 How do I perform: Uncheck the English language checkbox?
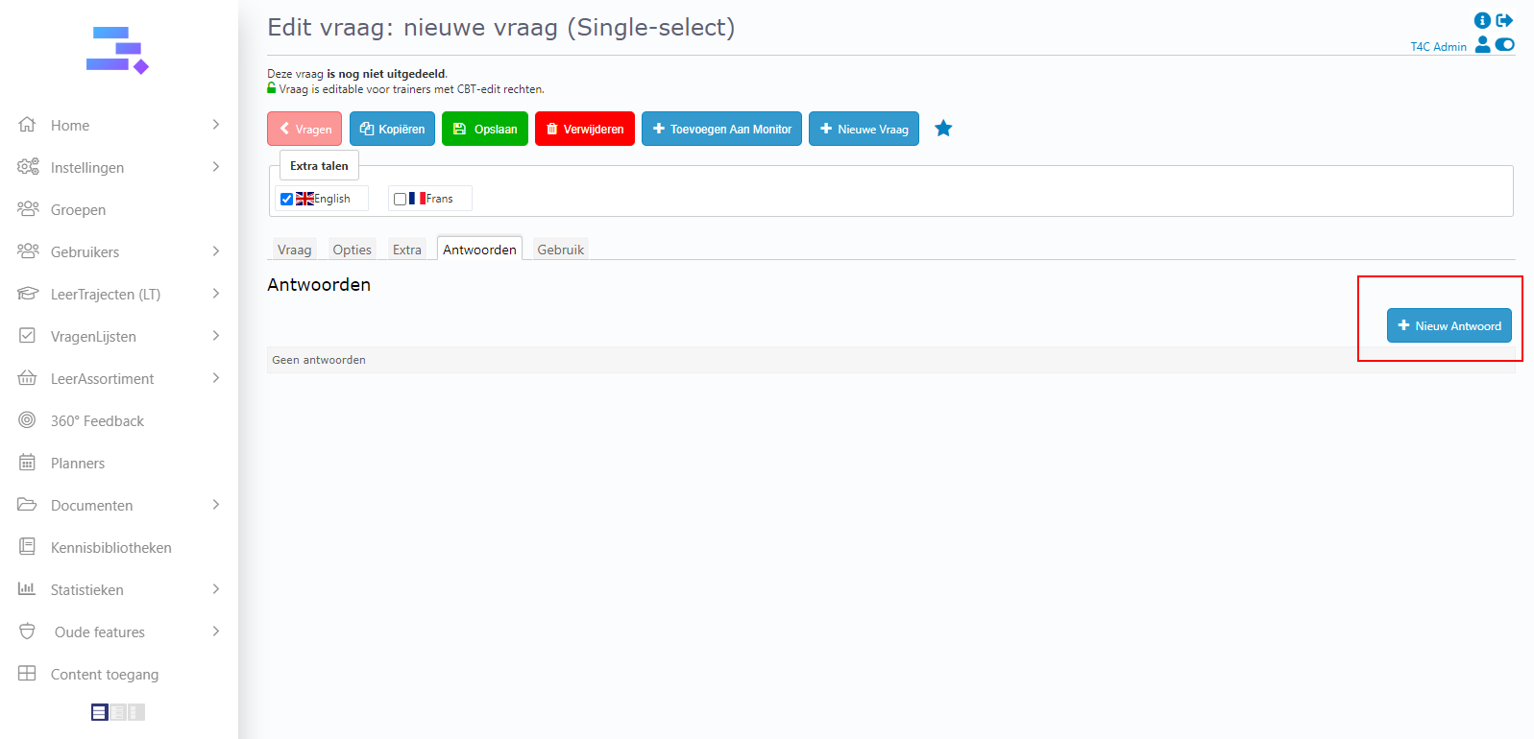click(x=286, y=200)
